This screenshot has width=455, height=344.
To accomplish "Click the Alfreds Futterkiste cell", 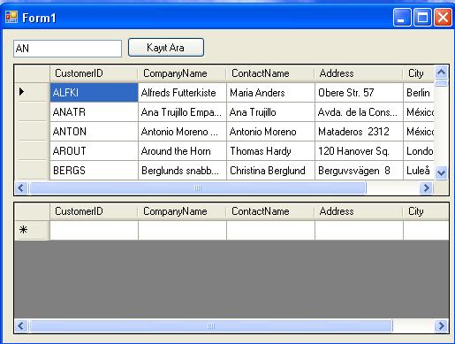I will [x=182, y=93].
